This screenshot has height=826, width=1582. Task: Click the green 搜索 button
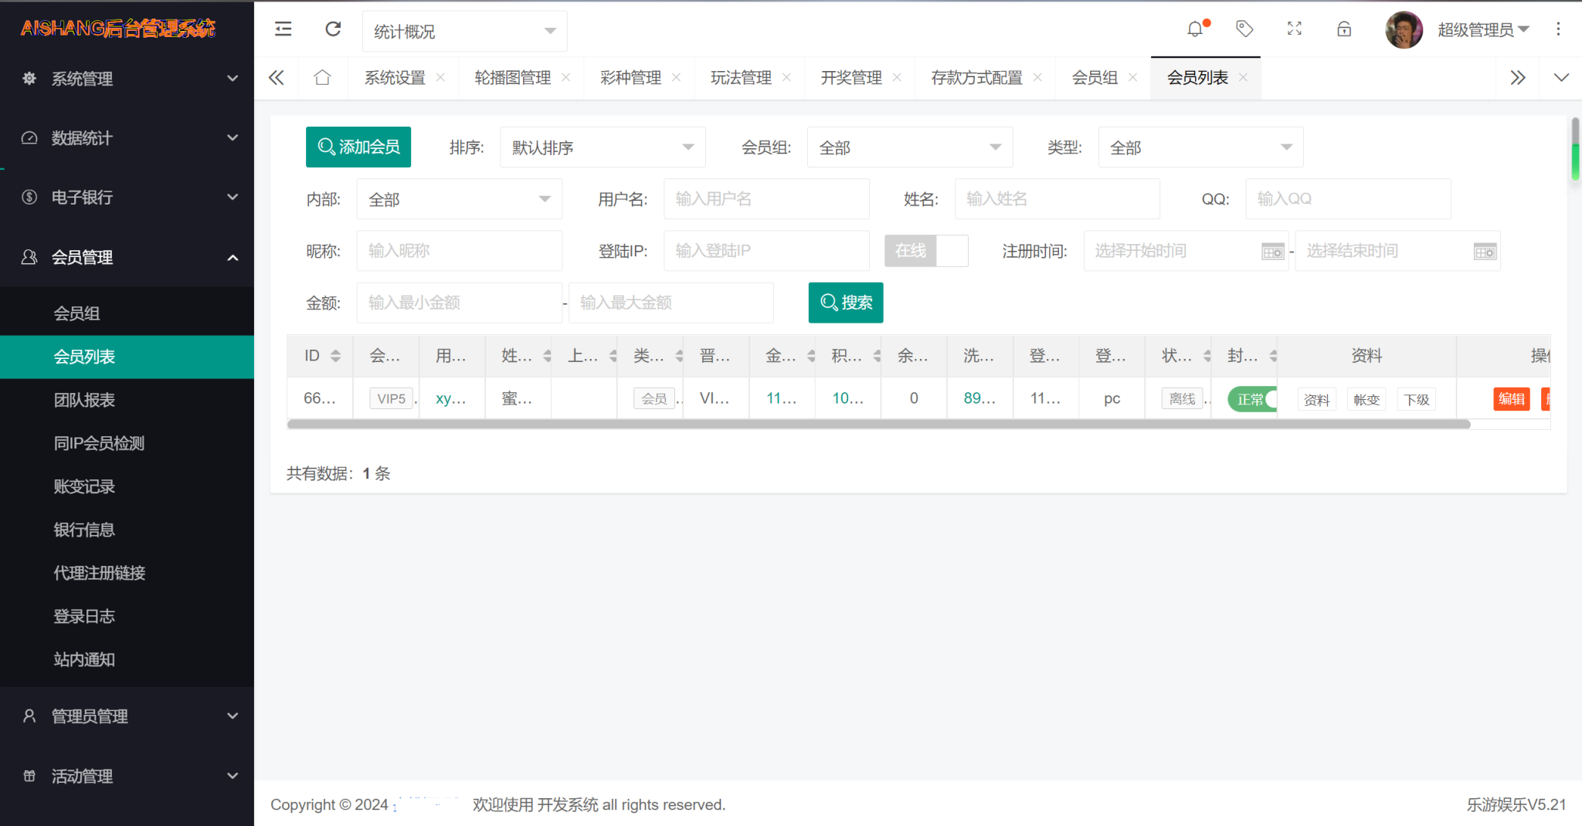pos(846,303)
